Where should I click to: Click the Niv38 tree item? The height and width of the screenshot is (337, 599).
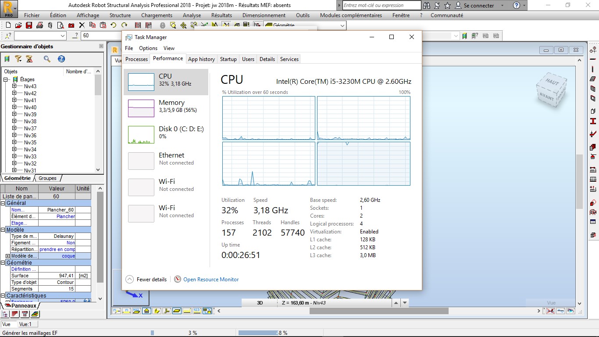[30, 121]
